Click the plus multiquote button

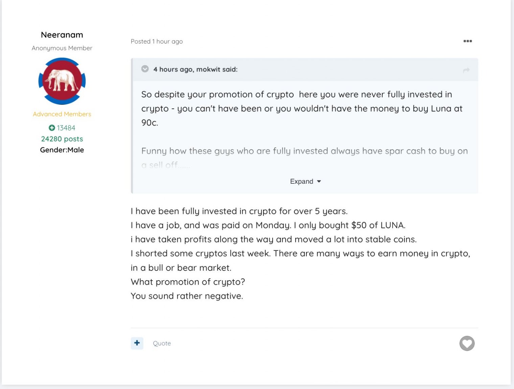coord(137,343)
